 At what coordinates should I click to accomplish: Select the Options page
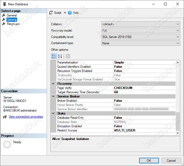(x=12, y=20)
